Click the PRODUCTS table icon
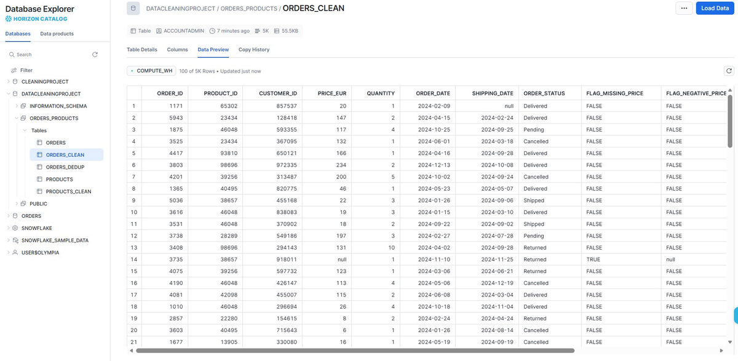 [40, 180]
